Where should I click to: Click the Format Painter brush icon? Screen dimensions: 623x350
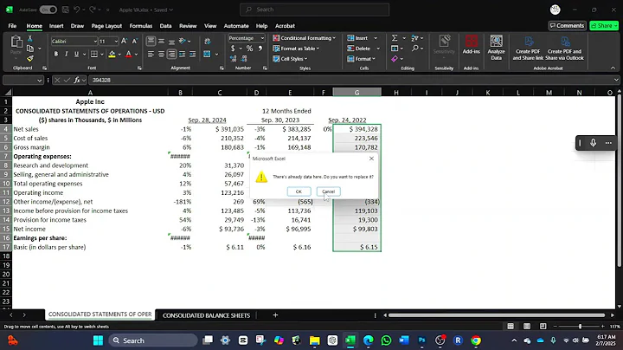pyautogui.click(x=29, y=58)
